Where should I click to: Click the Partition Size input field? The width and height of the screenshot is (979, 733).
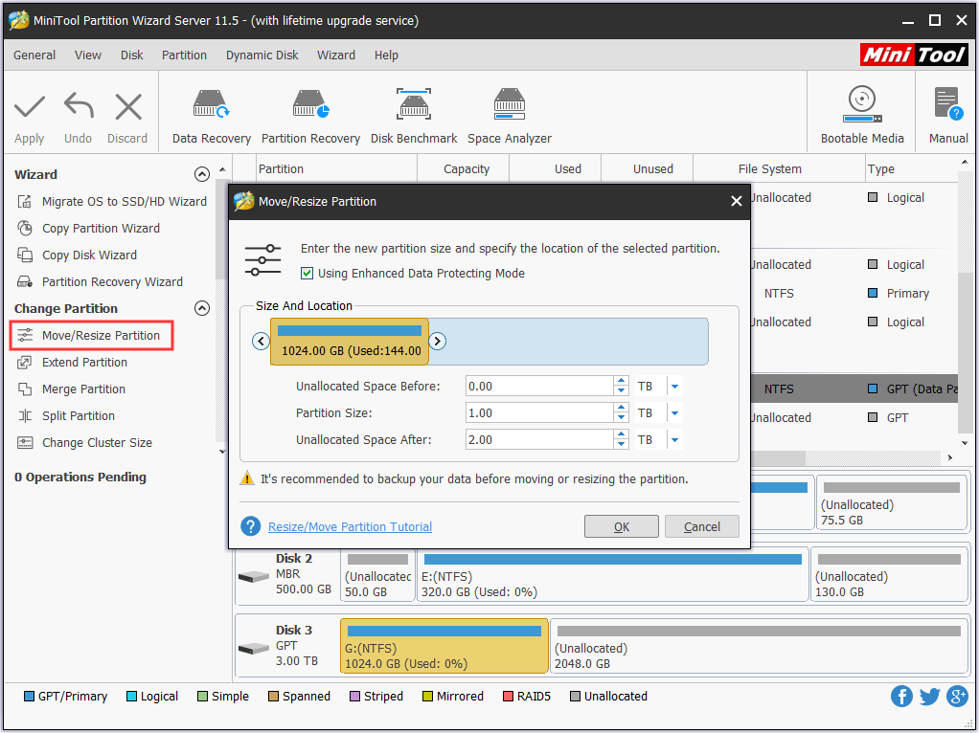[x=539, y=413]
